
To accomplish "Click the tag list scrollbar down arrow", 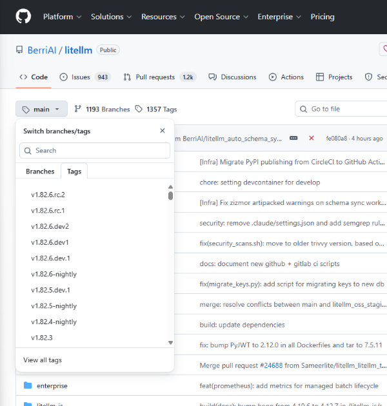I will coord(170,343).
